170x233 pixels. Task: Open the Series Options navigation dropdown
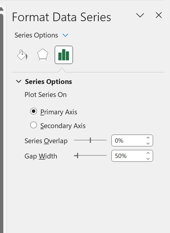click(65, 35)
